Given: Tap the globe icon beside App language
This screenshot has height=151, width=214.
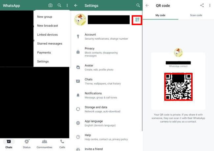Looking at the screenshot, I should [x=78, y=123].
